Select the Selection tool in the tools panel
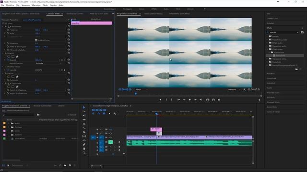The image size is (307, 172). point(84,107)
